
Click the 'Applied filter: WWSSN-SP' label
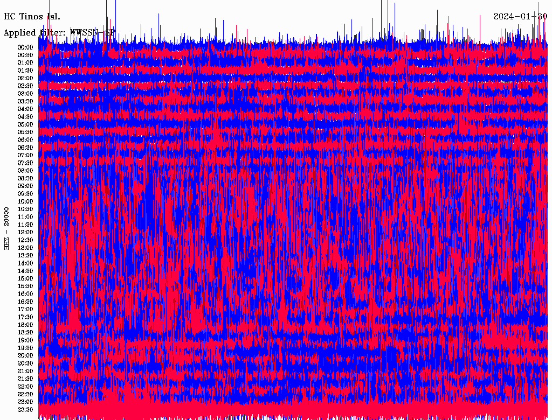(59, 33)
